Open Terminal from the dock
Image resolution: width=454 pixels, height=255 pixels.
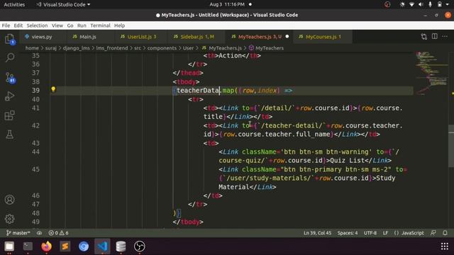(28, 246)
